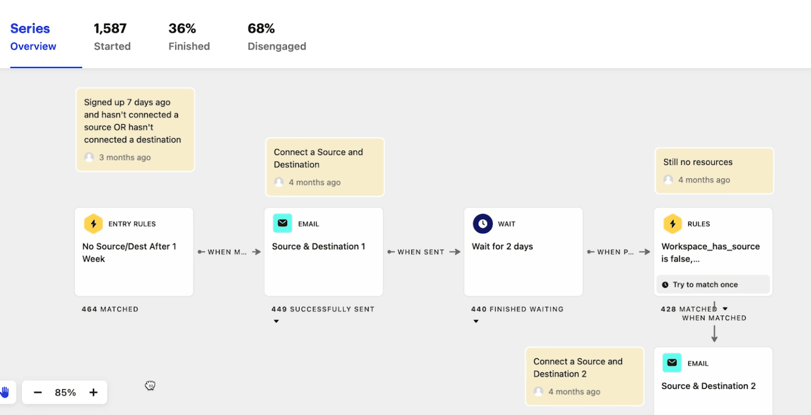Click the 85% zoom level control

(x=64, y=392)
